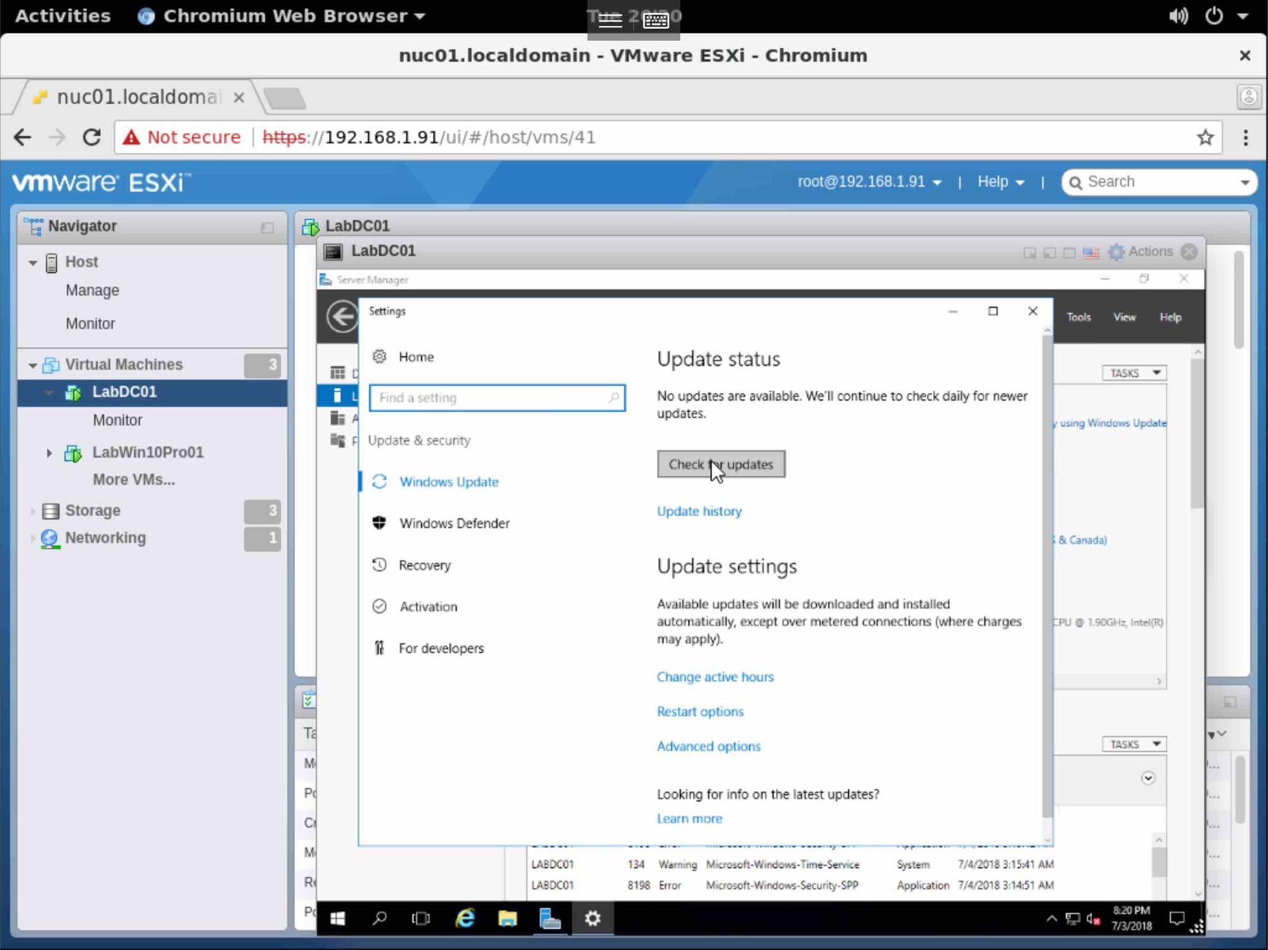Open File Explorer from VM taskbar
Viewport: 1268px width, 950px height.
pyautogui.click(x=507, y=918)
